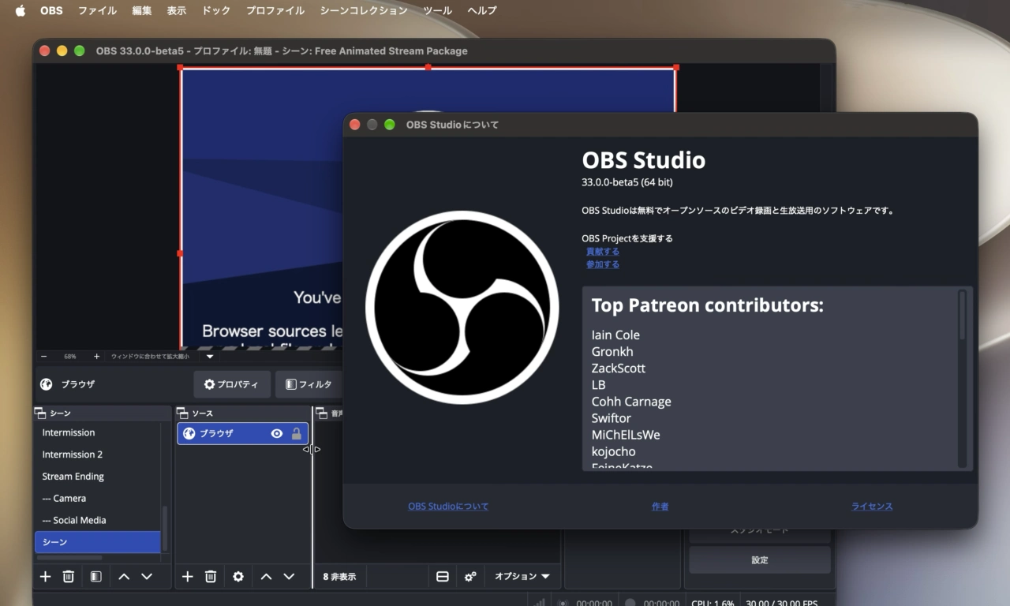Toggle the lock on the ブラウザ source

tap(297, 433)
